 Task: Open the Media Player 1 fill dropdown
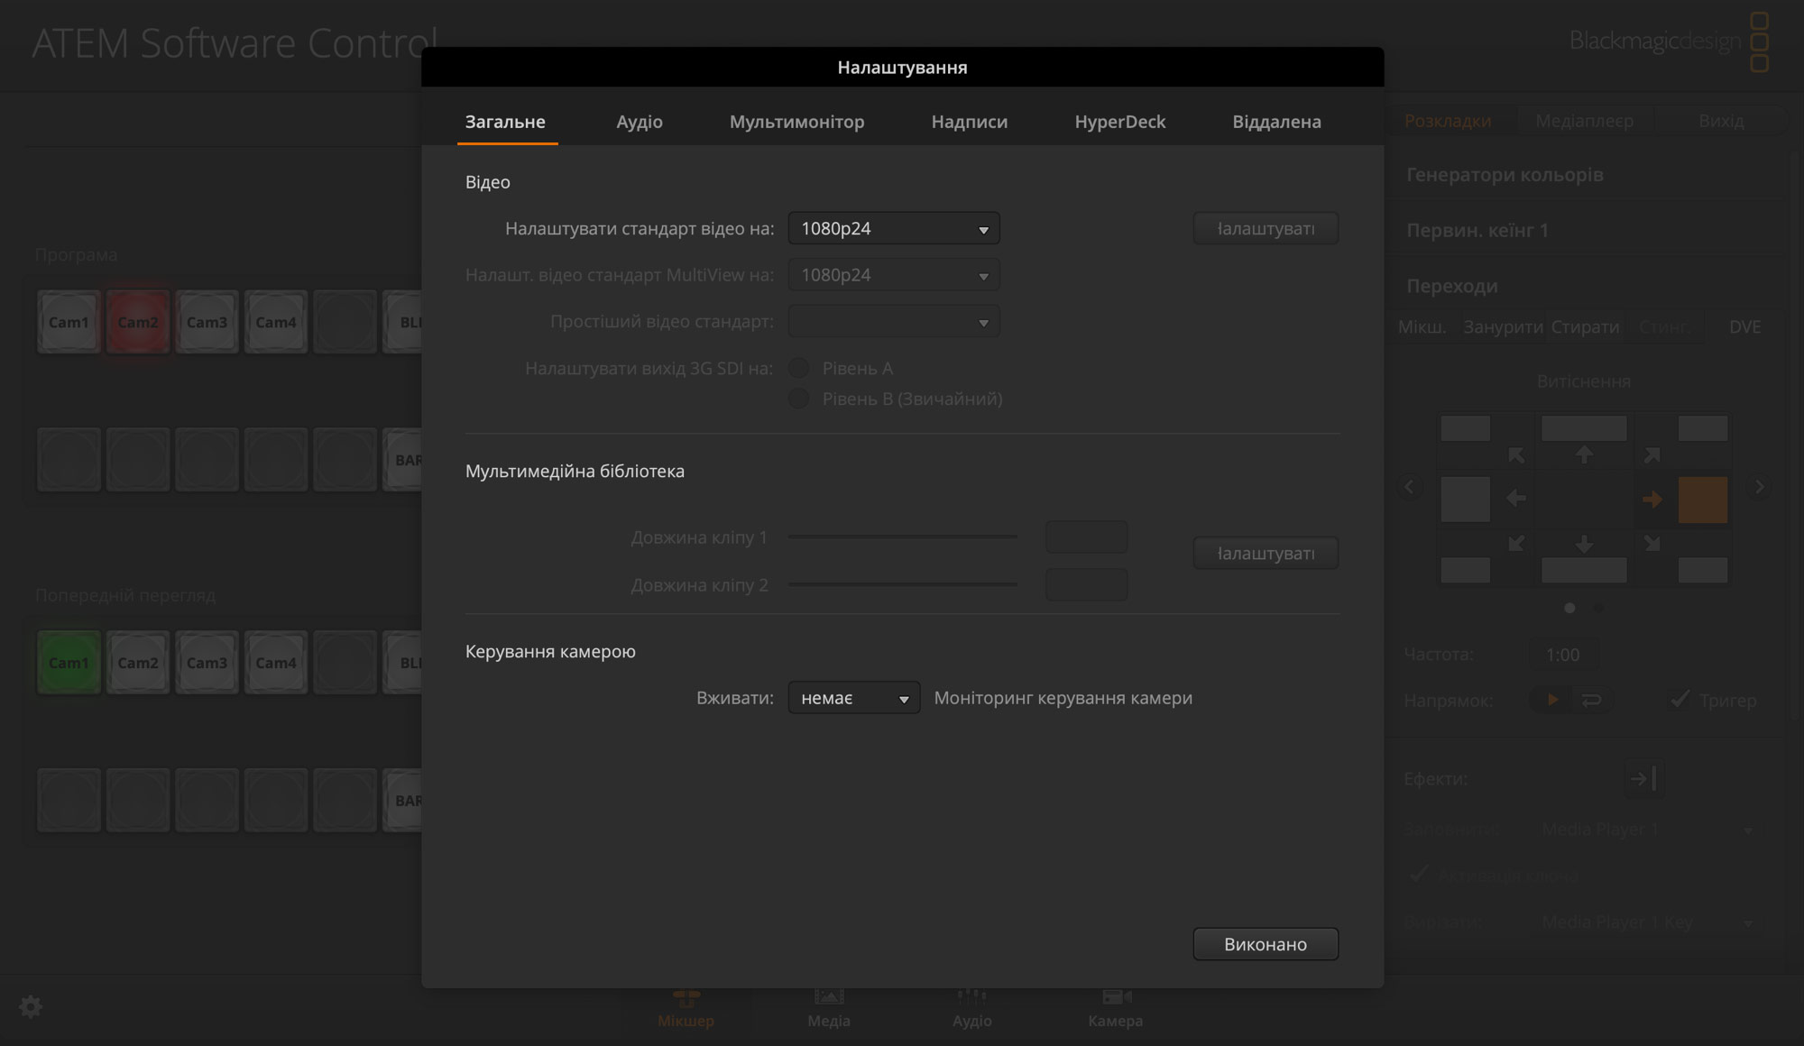(1646, 829)
